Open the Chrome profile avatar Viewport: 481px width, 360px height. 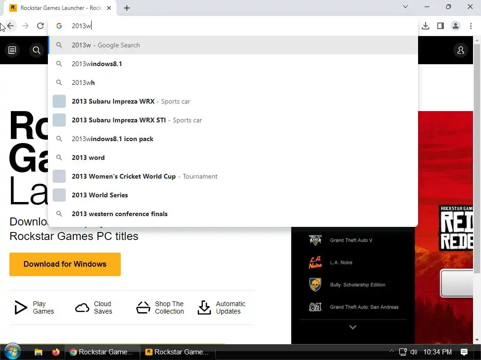(x=456, y=26)
